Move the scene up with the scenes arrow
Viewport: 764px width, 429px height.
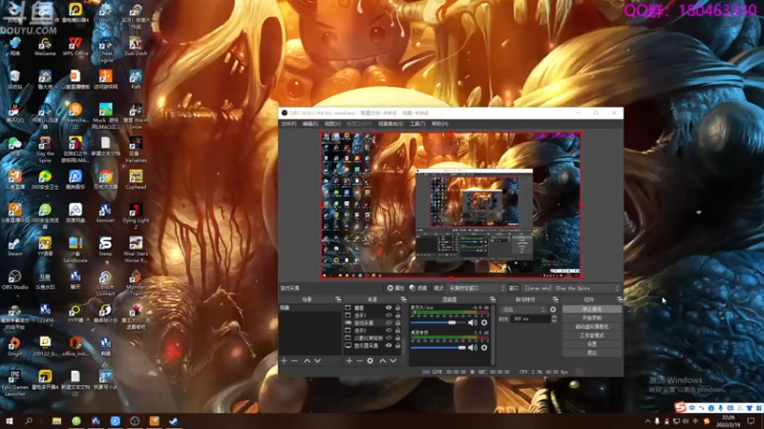point(307,361)
